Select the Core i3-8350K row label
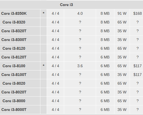Screen dimensions: 143x115 click(x=14, y=13)
